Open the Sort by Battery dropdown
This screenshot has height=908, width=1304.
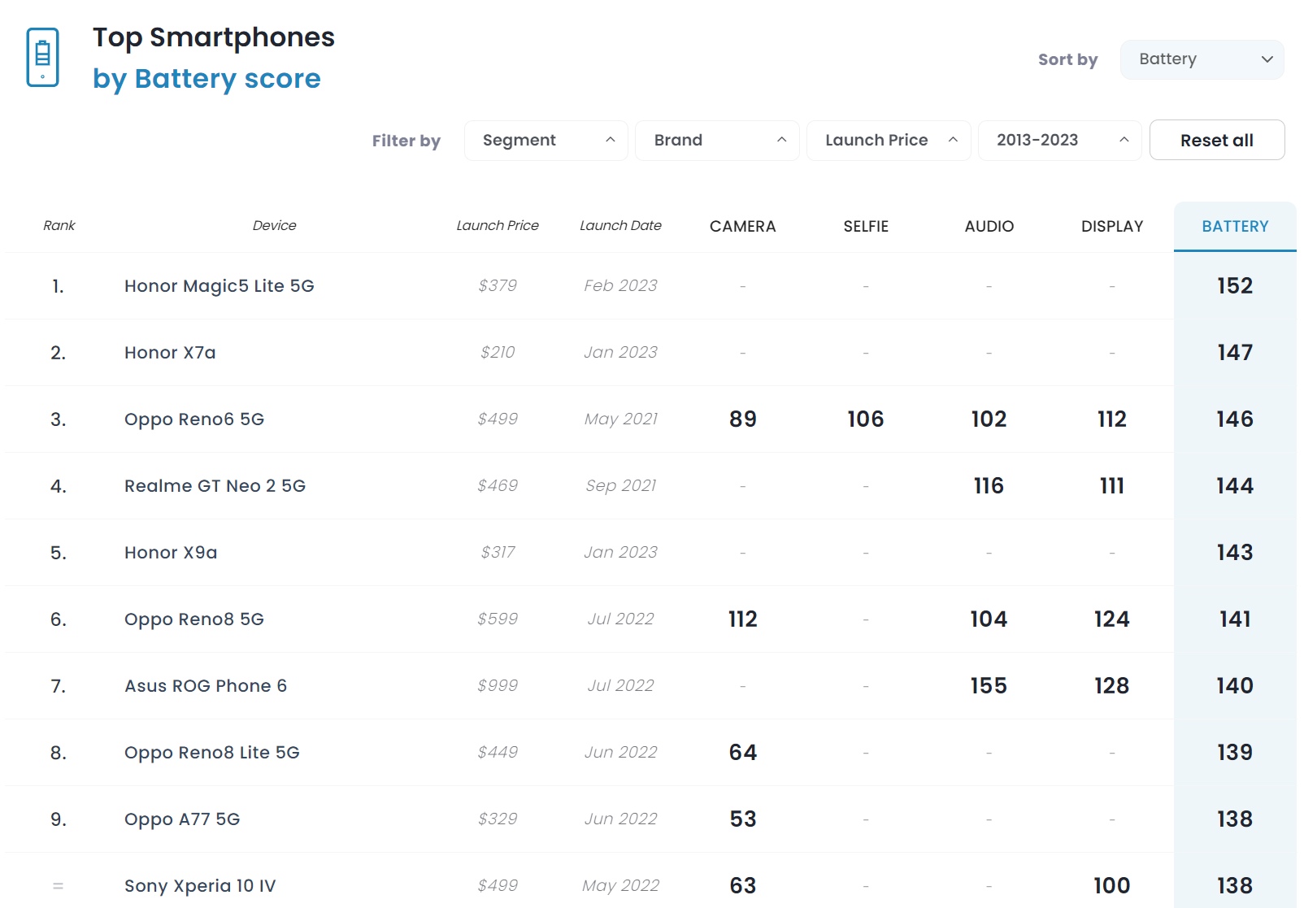click(1202, 59)
